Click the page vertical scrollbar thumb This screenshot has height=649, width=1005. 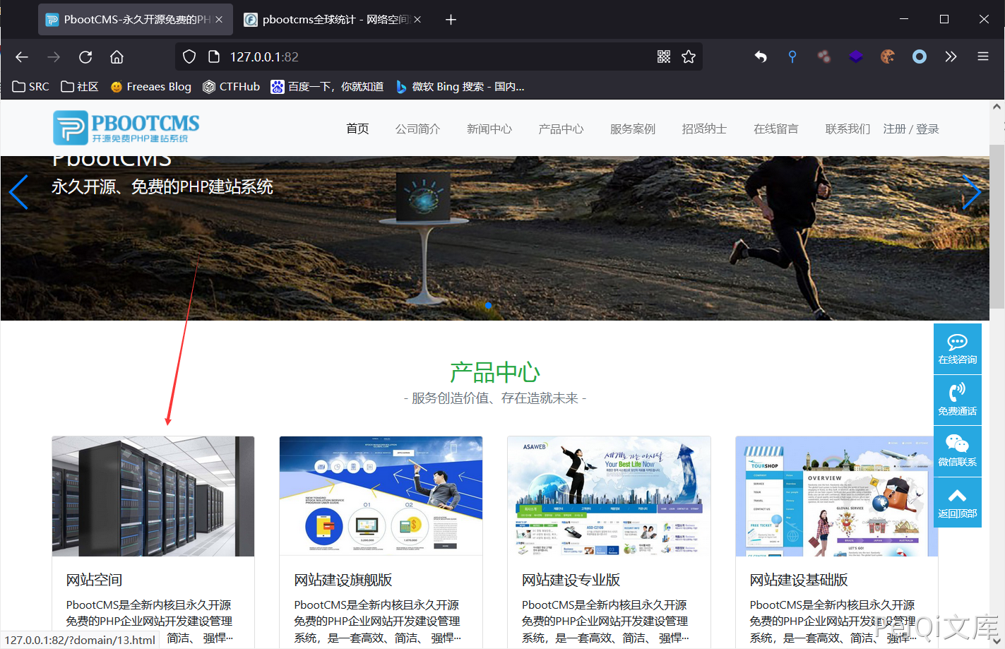pyautogui.click(x=997, y=226)
